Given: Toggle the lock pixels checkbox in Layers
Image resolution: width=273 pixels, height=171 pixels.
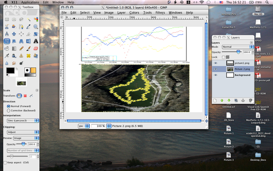Looking at the screenshot, I should [224, 57].
